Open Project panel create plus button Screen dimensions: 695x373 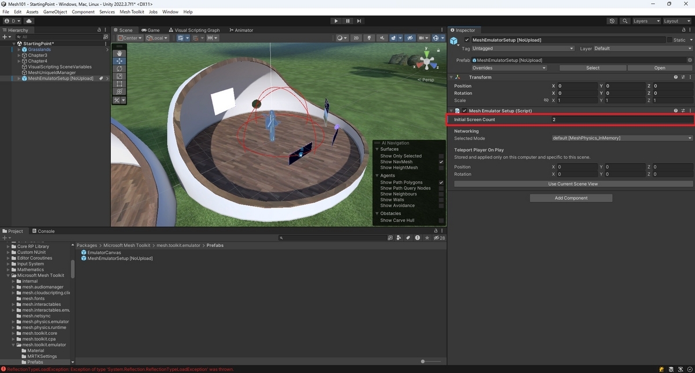(6, 238)
